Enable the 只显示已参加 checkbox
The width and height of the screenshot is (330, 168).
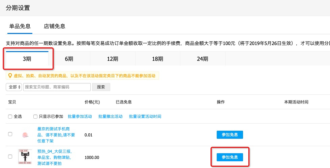pyautogui.click(x=35, y=116)
